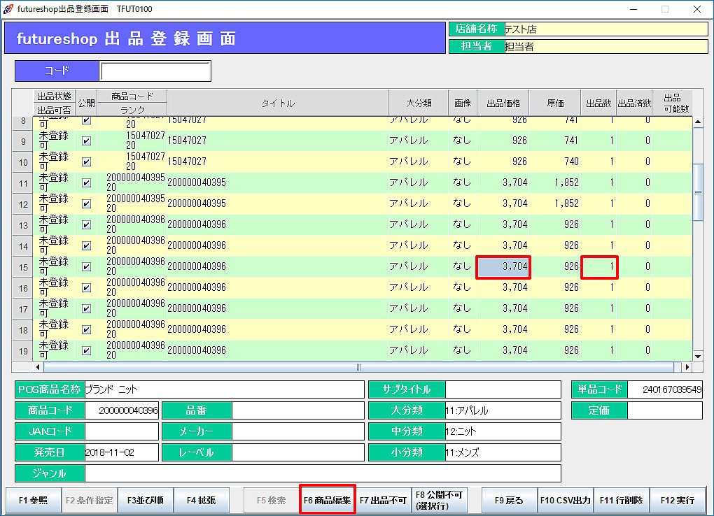The width and height of the screenshot is (714, 516).
Task: Uncheck 公開 checkbox in row 11
Action: (86, 183)
